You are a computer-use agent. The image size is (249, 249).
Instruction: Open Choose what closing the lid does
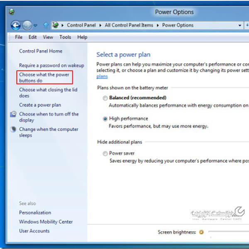tap(48, 93)
